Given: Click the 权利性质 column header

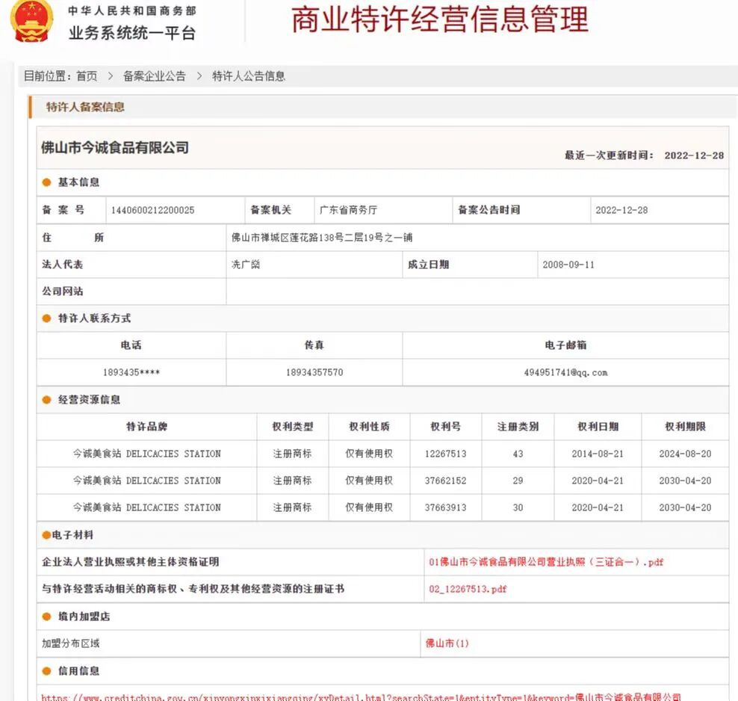Looking at the screenshot, I should [x=370, y=427].
